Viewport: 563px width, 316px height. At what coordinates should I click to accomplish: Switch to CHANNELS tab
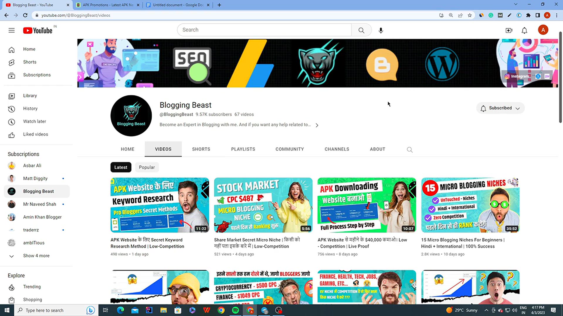(337, 149)
